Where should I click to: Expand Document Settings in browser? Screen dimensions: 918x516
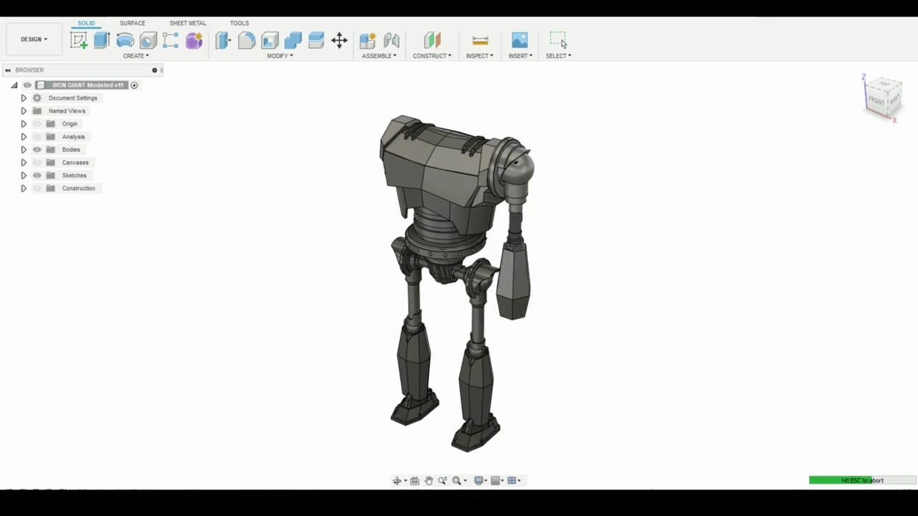point(24,98)
